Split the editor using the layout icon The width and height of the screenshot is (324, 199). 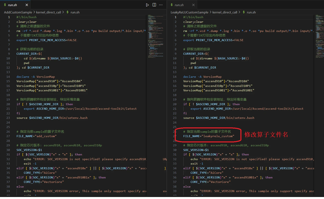pos(154,5)
